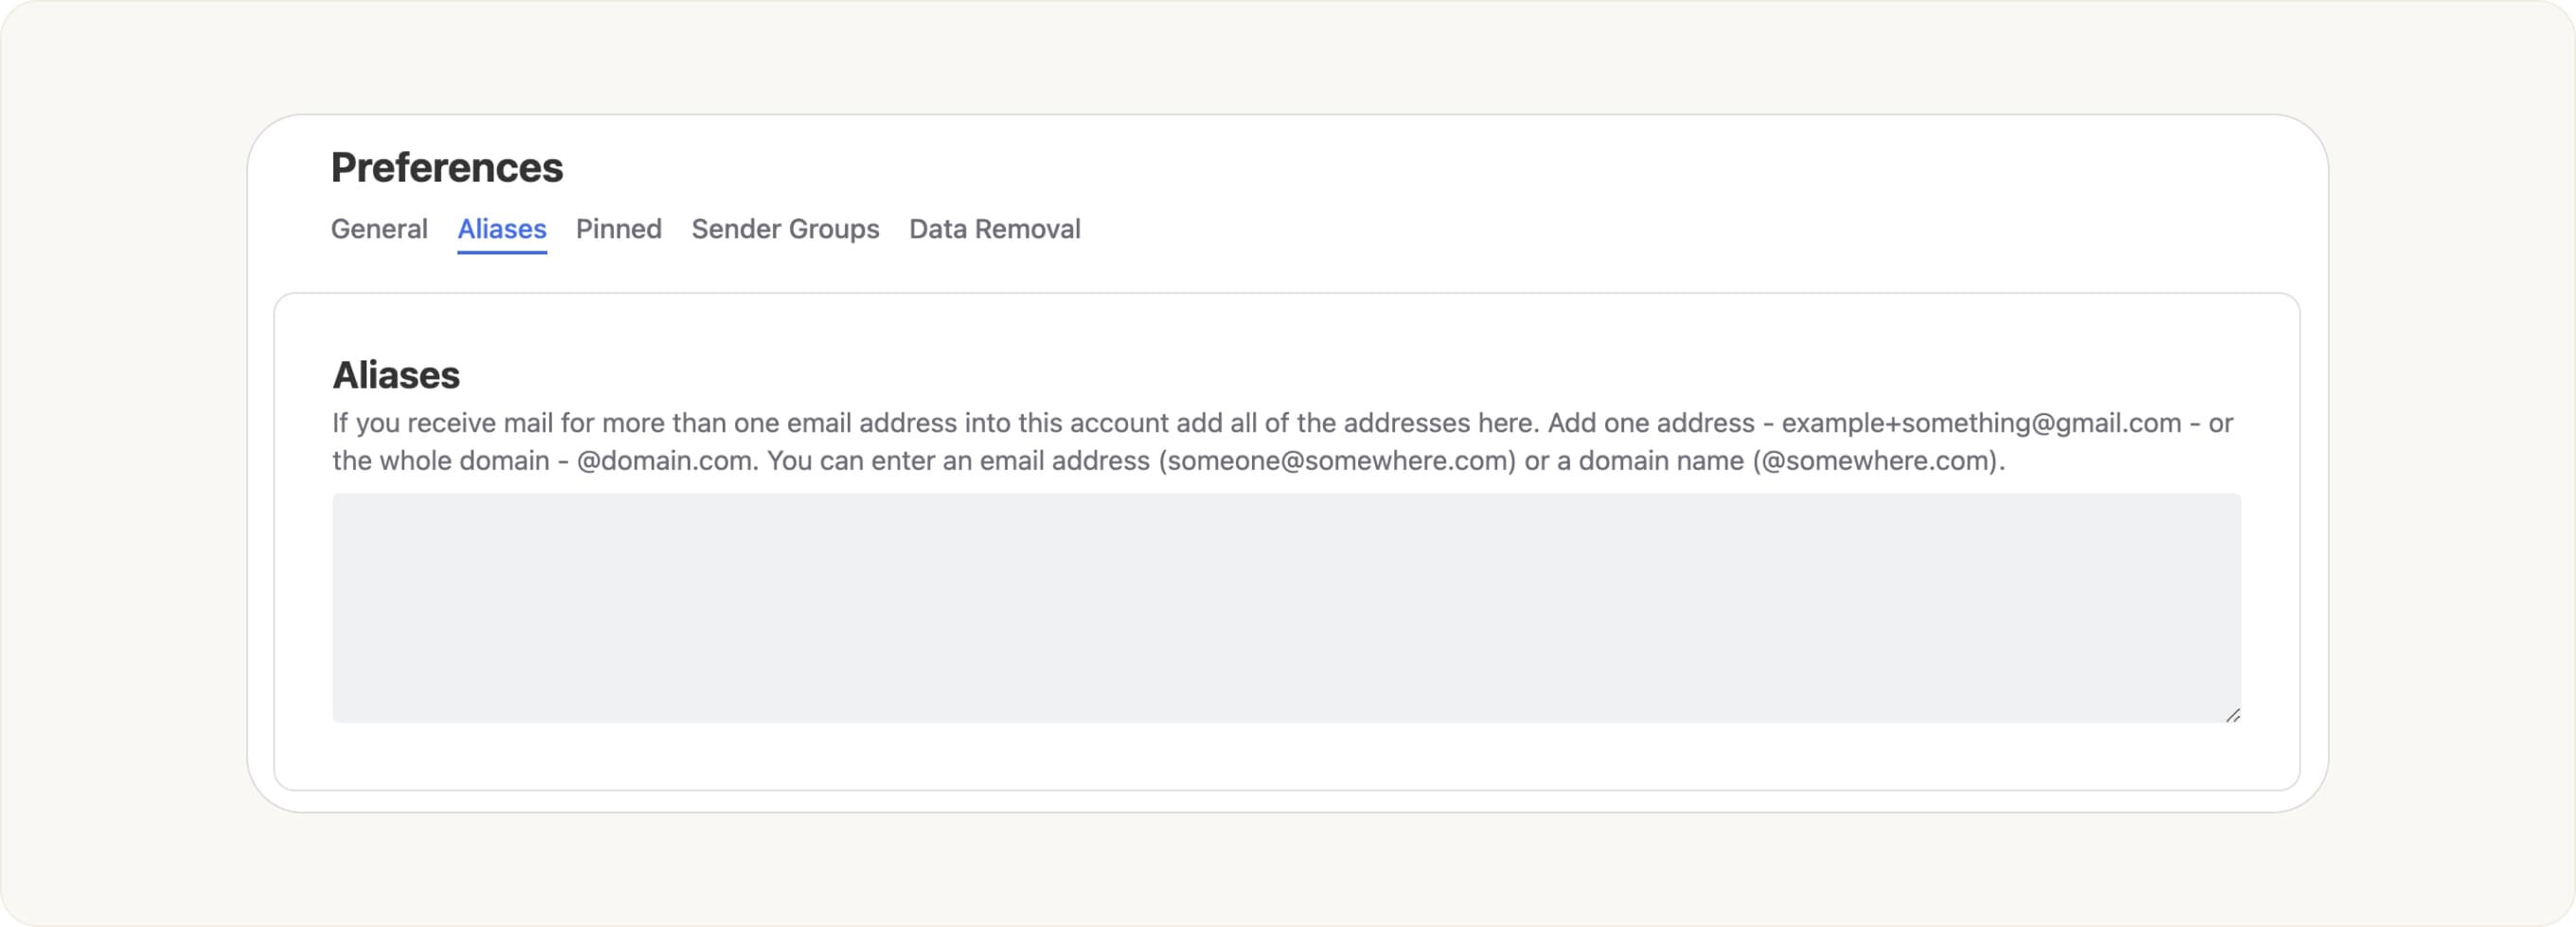Open the Sender Groups tab
Screen dimensions: 2576x927
pyautogui.click(x=785, y=229)
